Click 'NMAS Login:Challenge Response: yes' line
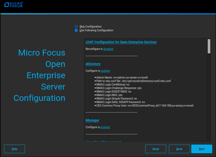This screenshot has width=216, height=157. click(x=119, y=88)
